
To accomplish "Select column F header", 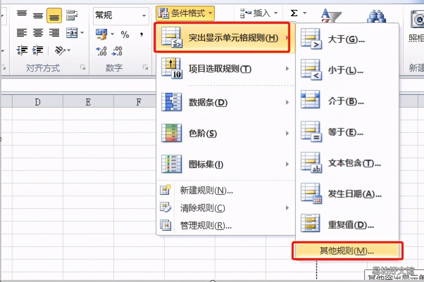I will tap(135, 102).
